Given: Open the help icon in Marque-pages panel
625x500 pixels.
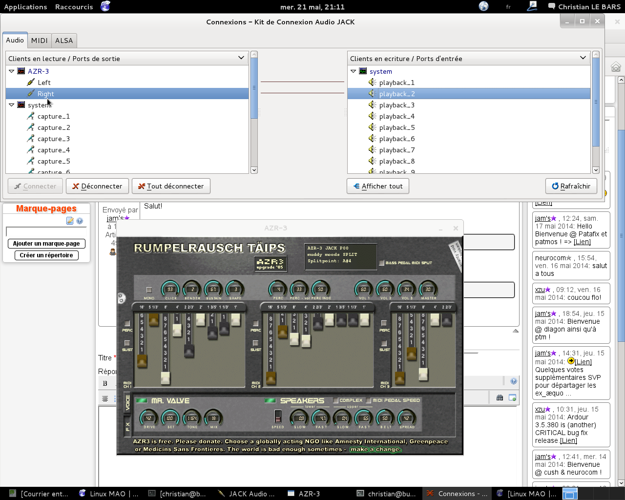Looking at the screenshot, I should [x=80, y=221].
